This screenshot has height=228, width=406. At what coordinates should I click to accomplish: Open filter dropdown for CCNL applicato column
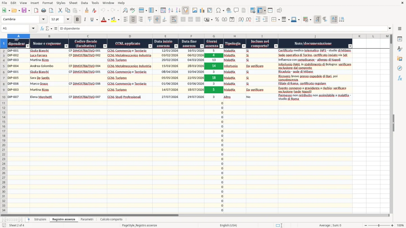[150, 46]
